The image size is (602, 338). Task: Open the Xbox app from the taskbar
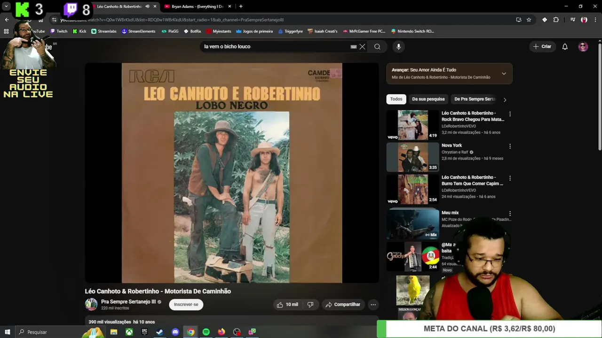click(x=129, y=332)
